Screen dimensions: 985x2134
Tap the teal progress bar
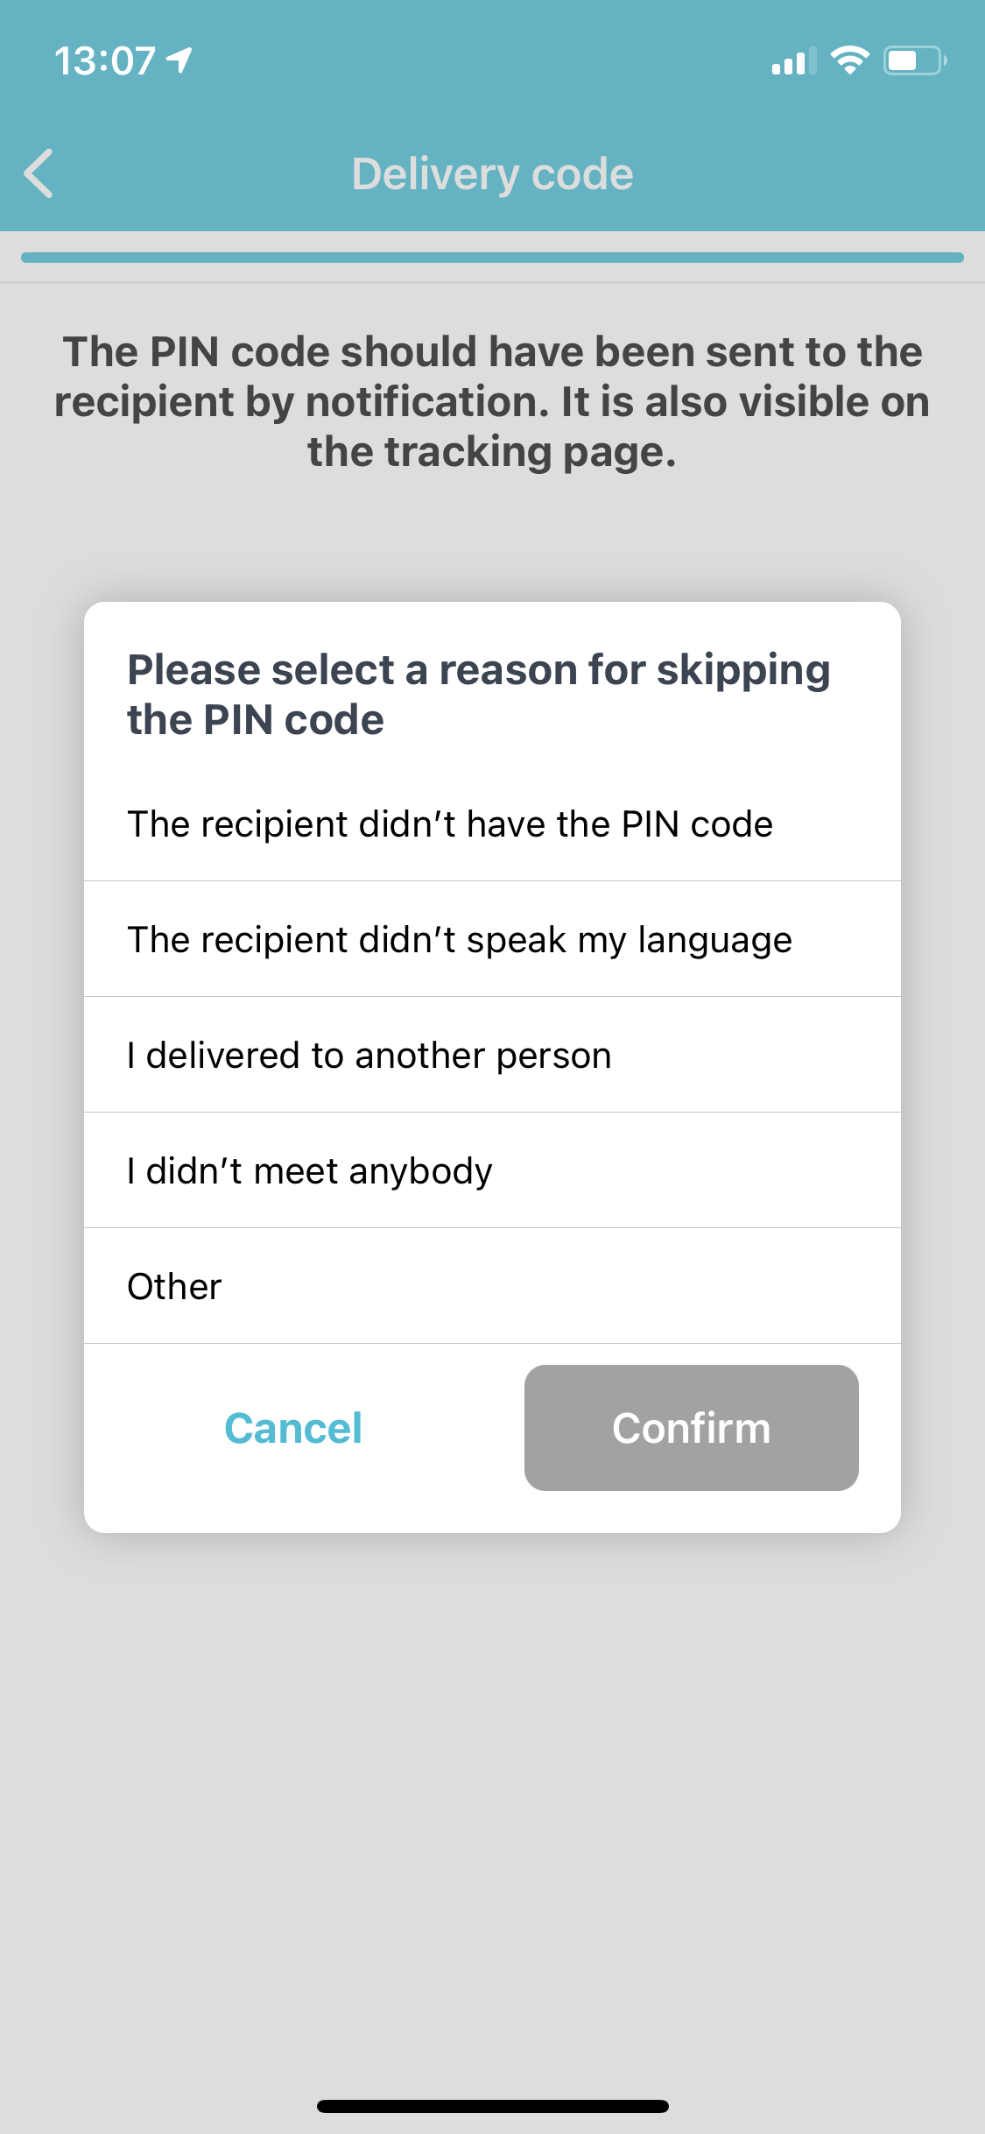(492, 258)
